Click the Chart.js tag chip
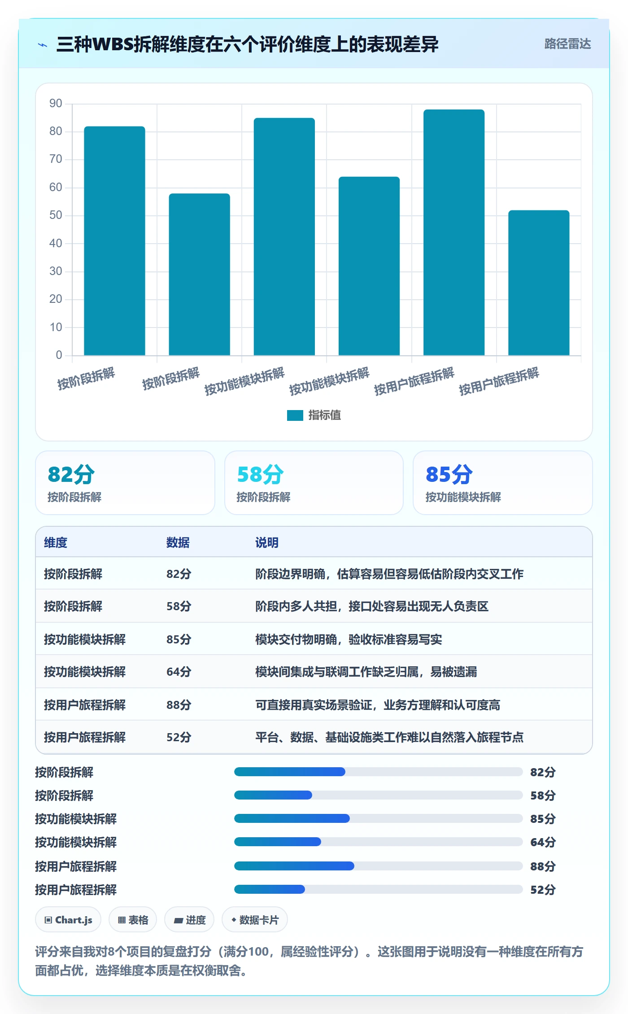Viewport: 628px width, 1014px height. pyautogui.click(x=68, y=920)
